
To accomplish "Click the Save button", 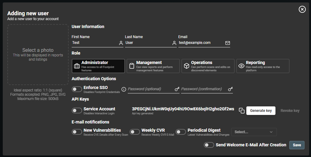I will (x=297, y=145).
